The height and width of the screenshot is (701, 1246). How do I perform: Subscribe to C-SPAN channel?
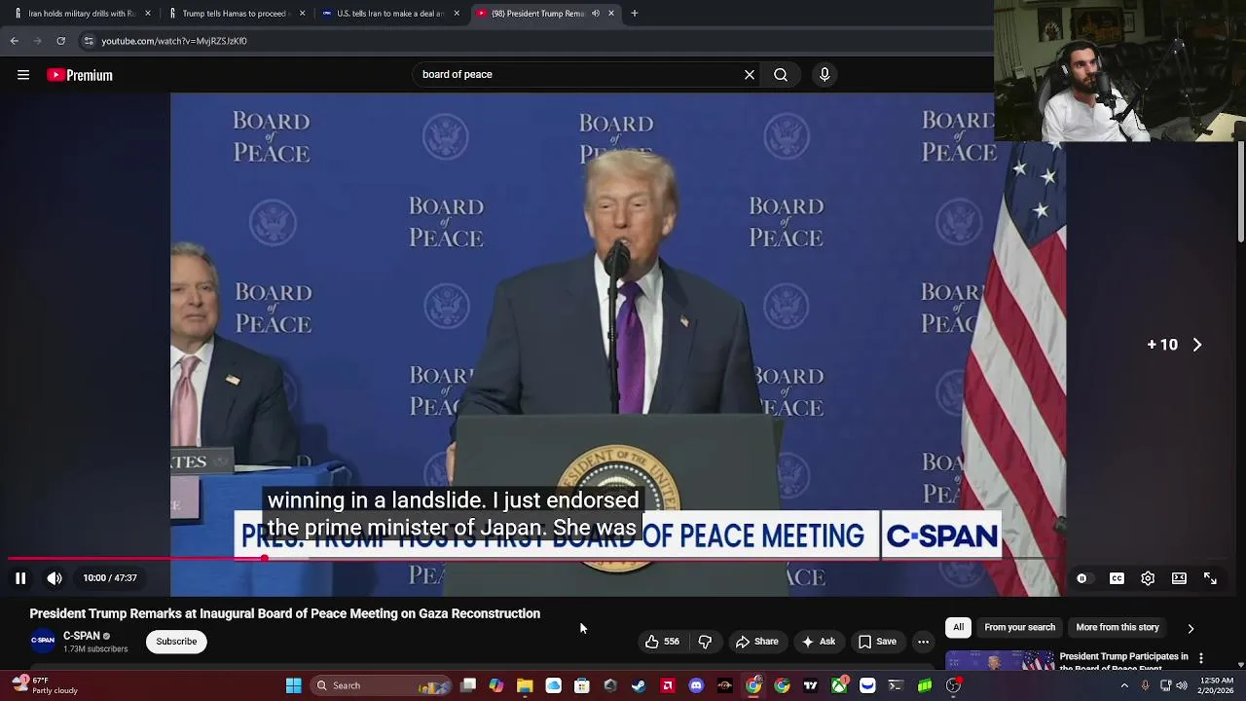(176, 642)
